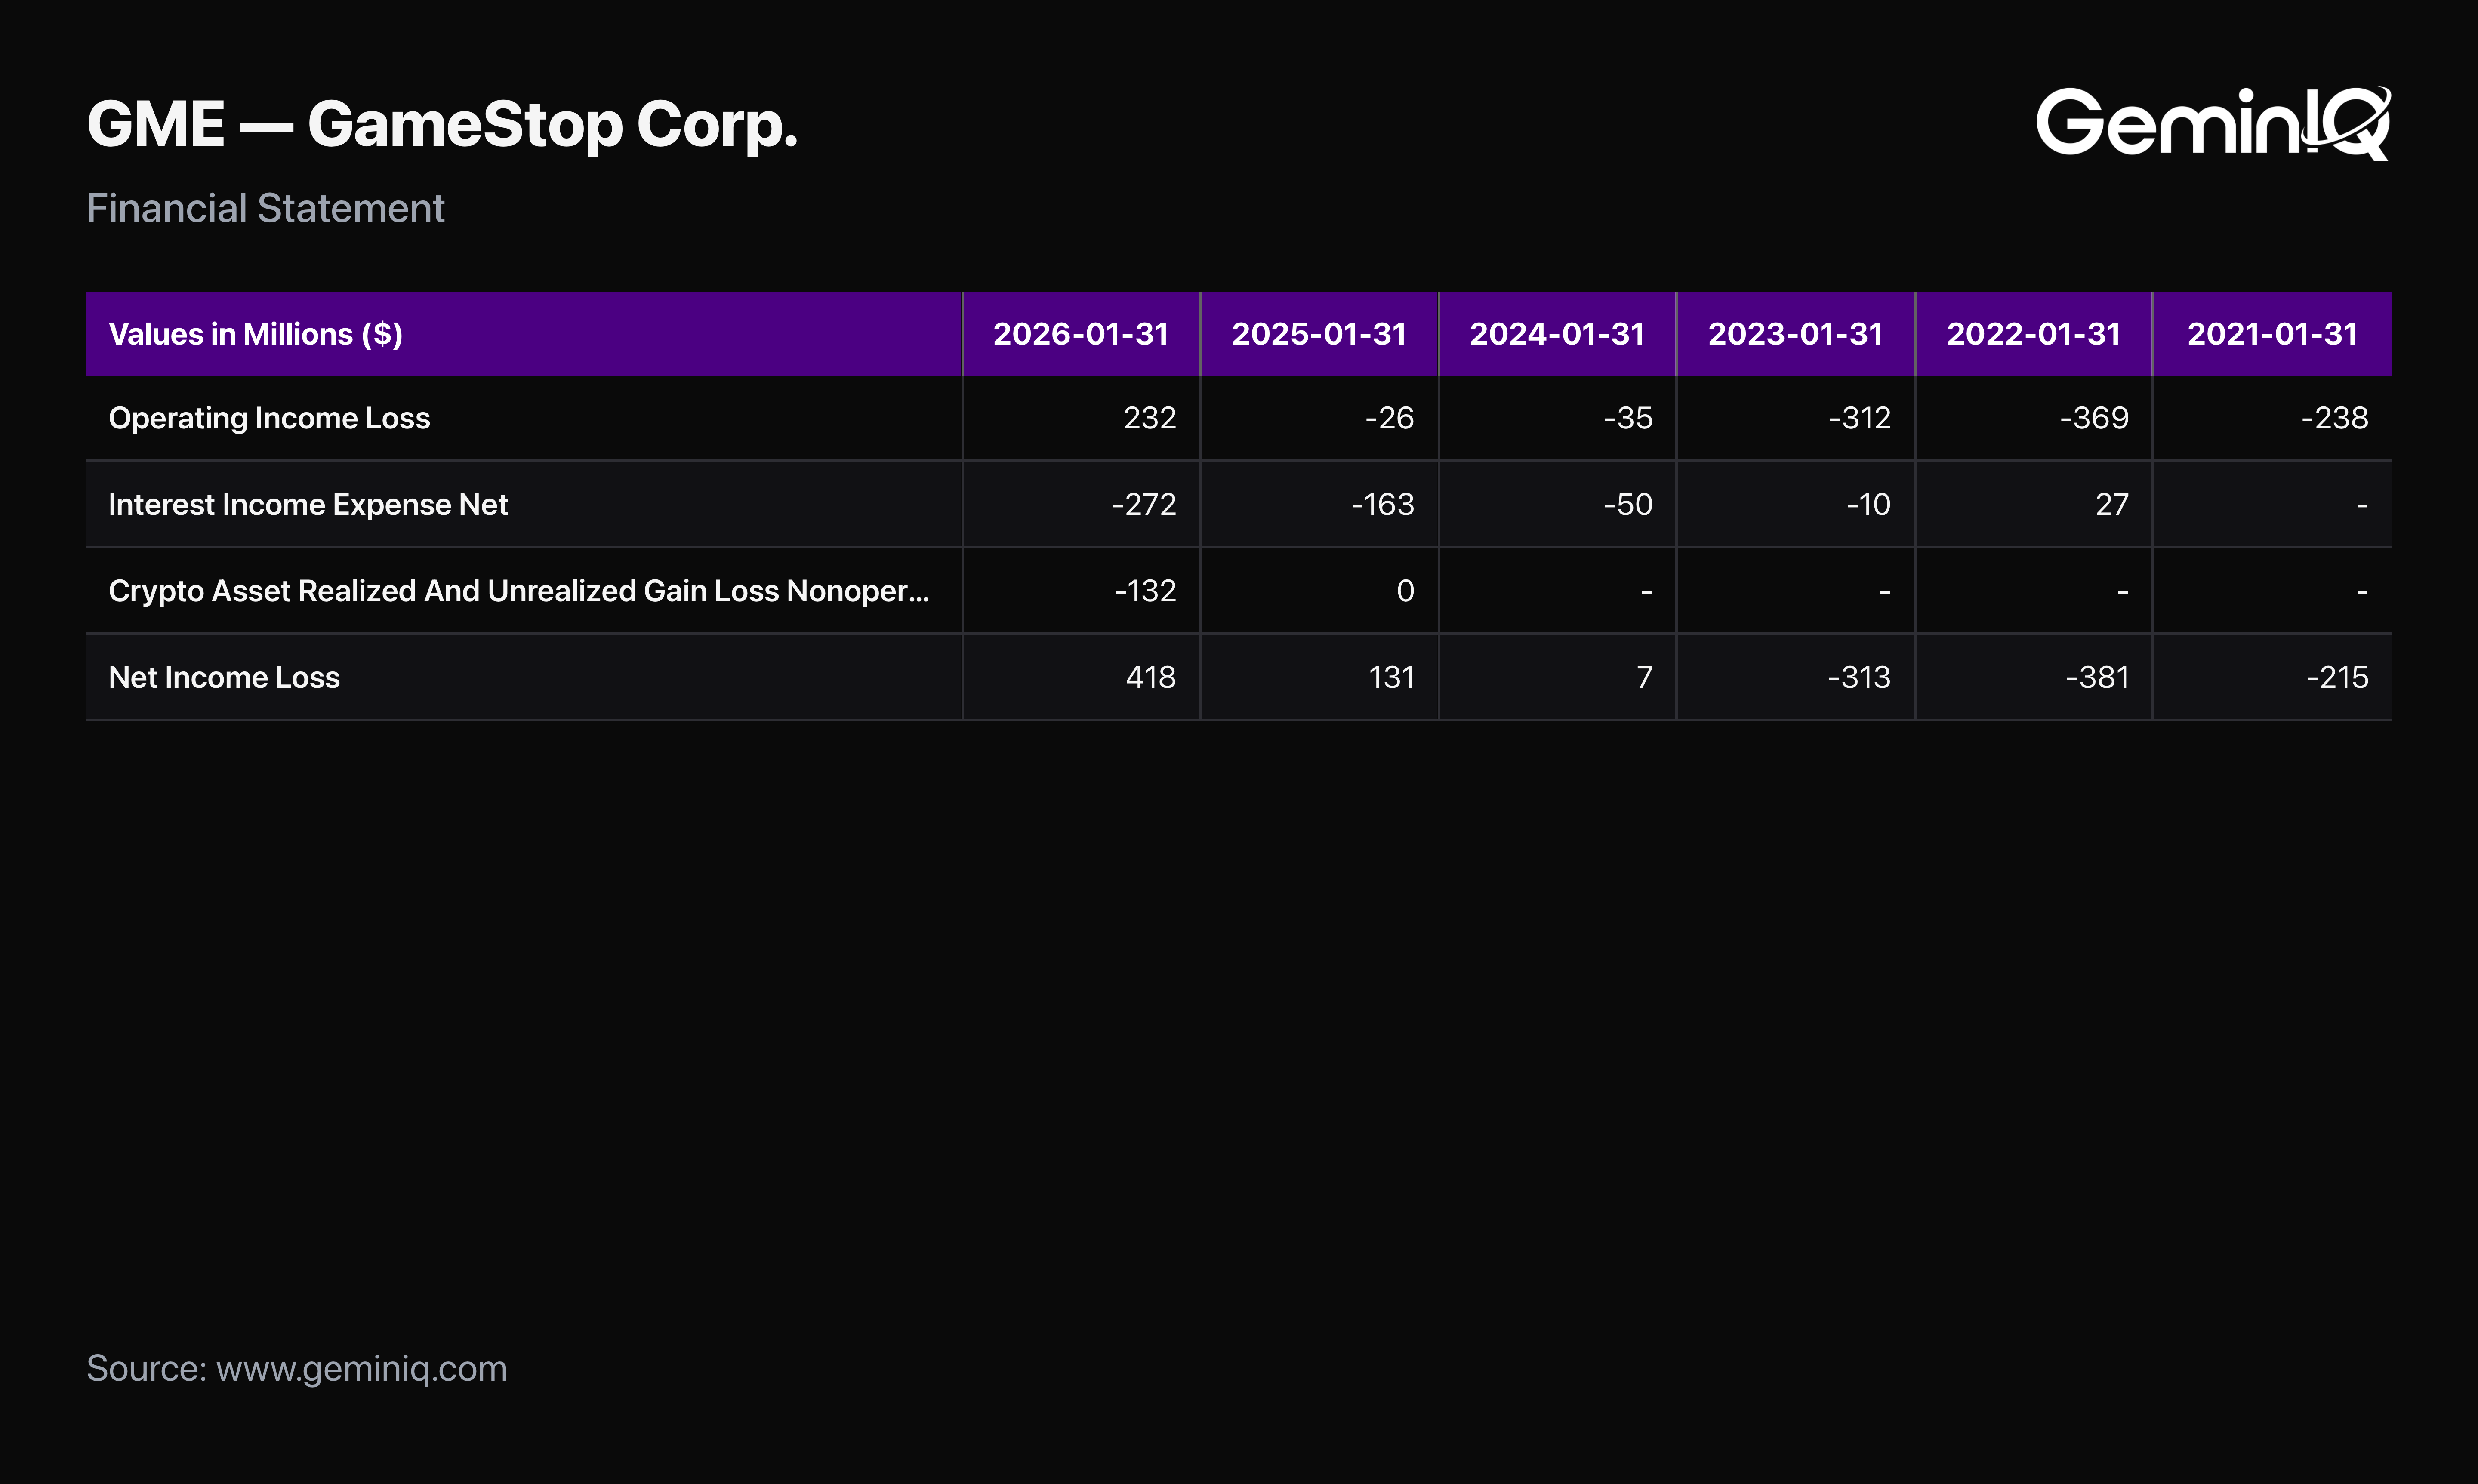Click the GeminIQ logo
This screenshot has width=2478, height=1484.
[x=2213, y=123]
